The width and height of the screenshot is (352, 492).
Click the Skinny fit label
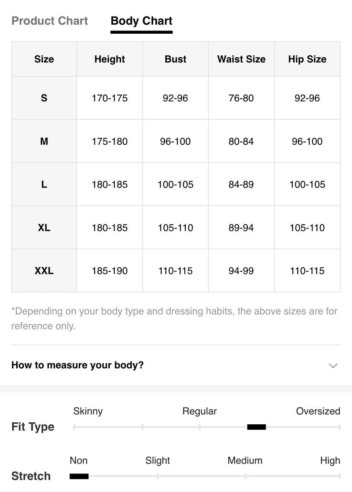tap(88, 411)
